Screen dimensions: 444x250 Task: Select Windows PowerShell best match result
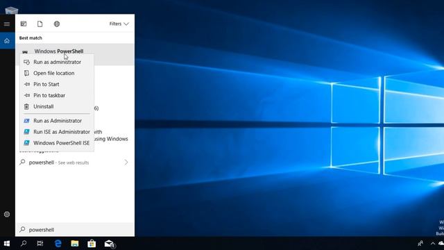75,54
